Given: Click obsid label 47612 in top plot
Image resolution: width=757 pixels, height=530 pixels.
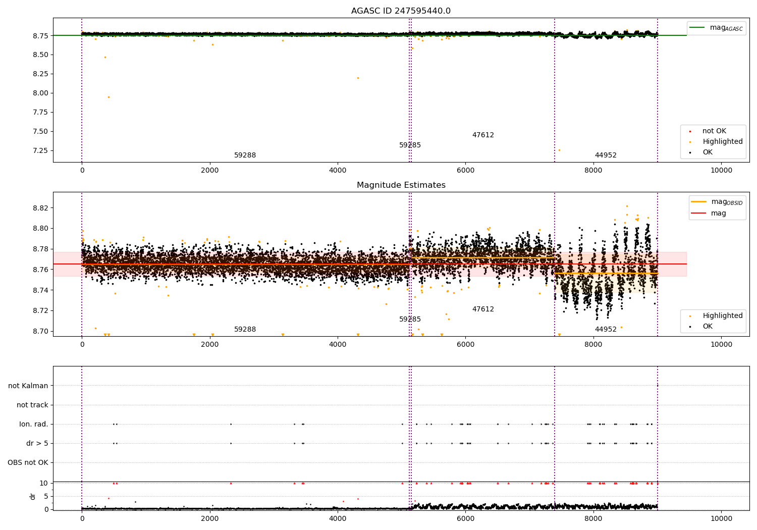Looking at the screenshot, I should [x=483, y=135].
